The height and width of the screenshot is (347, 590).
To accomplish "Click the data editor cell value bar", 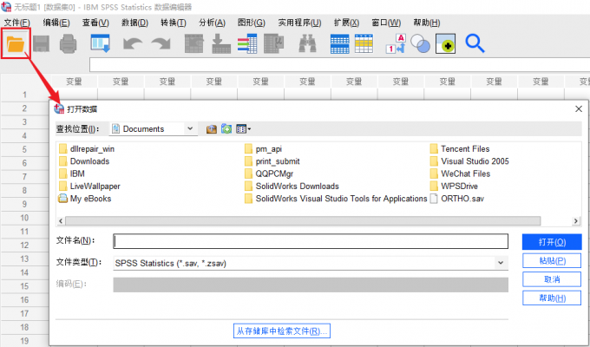I will click(340, 65).
